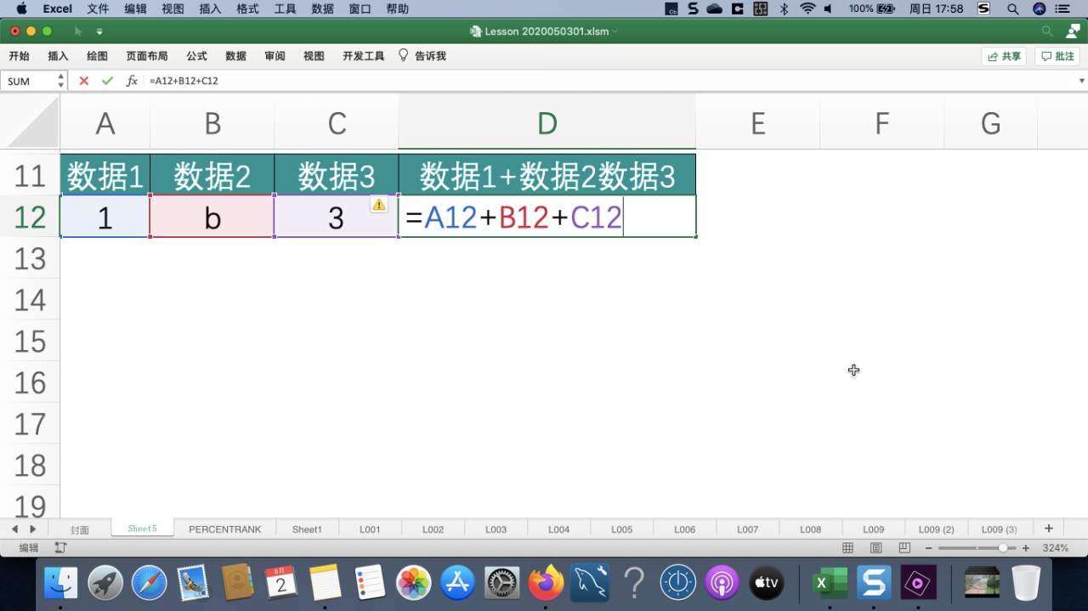This screenshot has width=1088, height=611.
Task: Open the 开发工具 ribbon tab
Action: [x=364, y=56]
